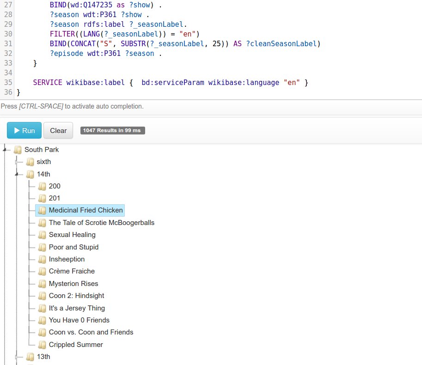
Task: Click the Sexual Healing folder icon
Action: (42, 235)
